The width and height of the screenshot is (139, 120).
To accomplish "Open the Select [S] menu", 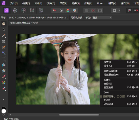I will point(76,3).
